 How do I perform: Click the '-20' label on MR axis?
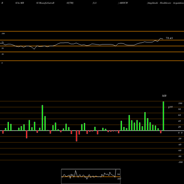pos(180,139)
